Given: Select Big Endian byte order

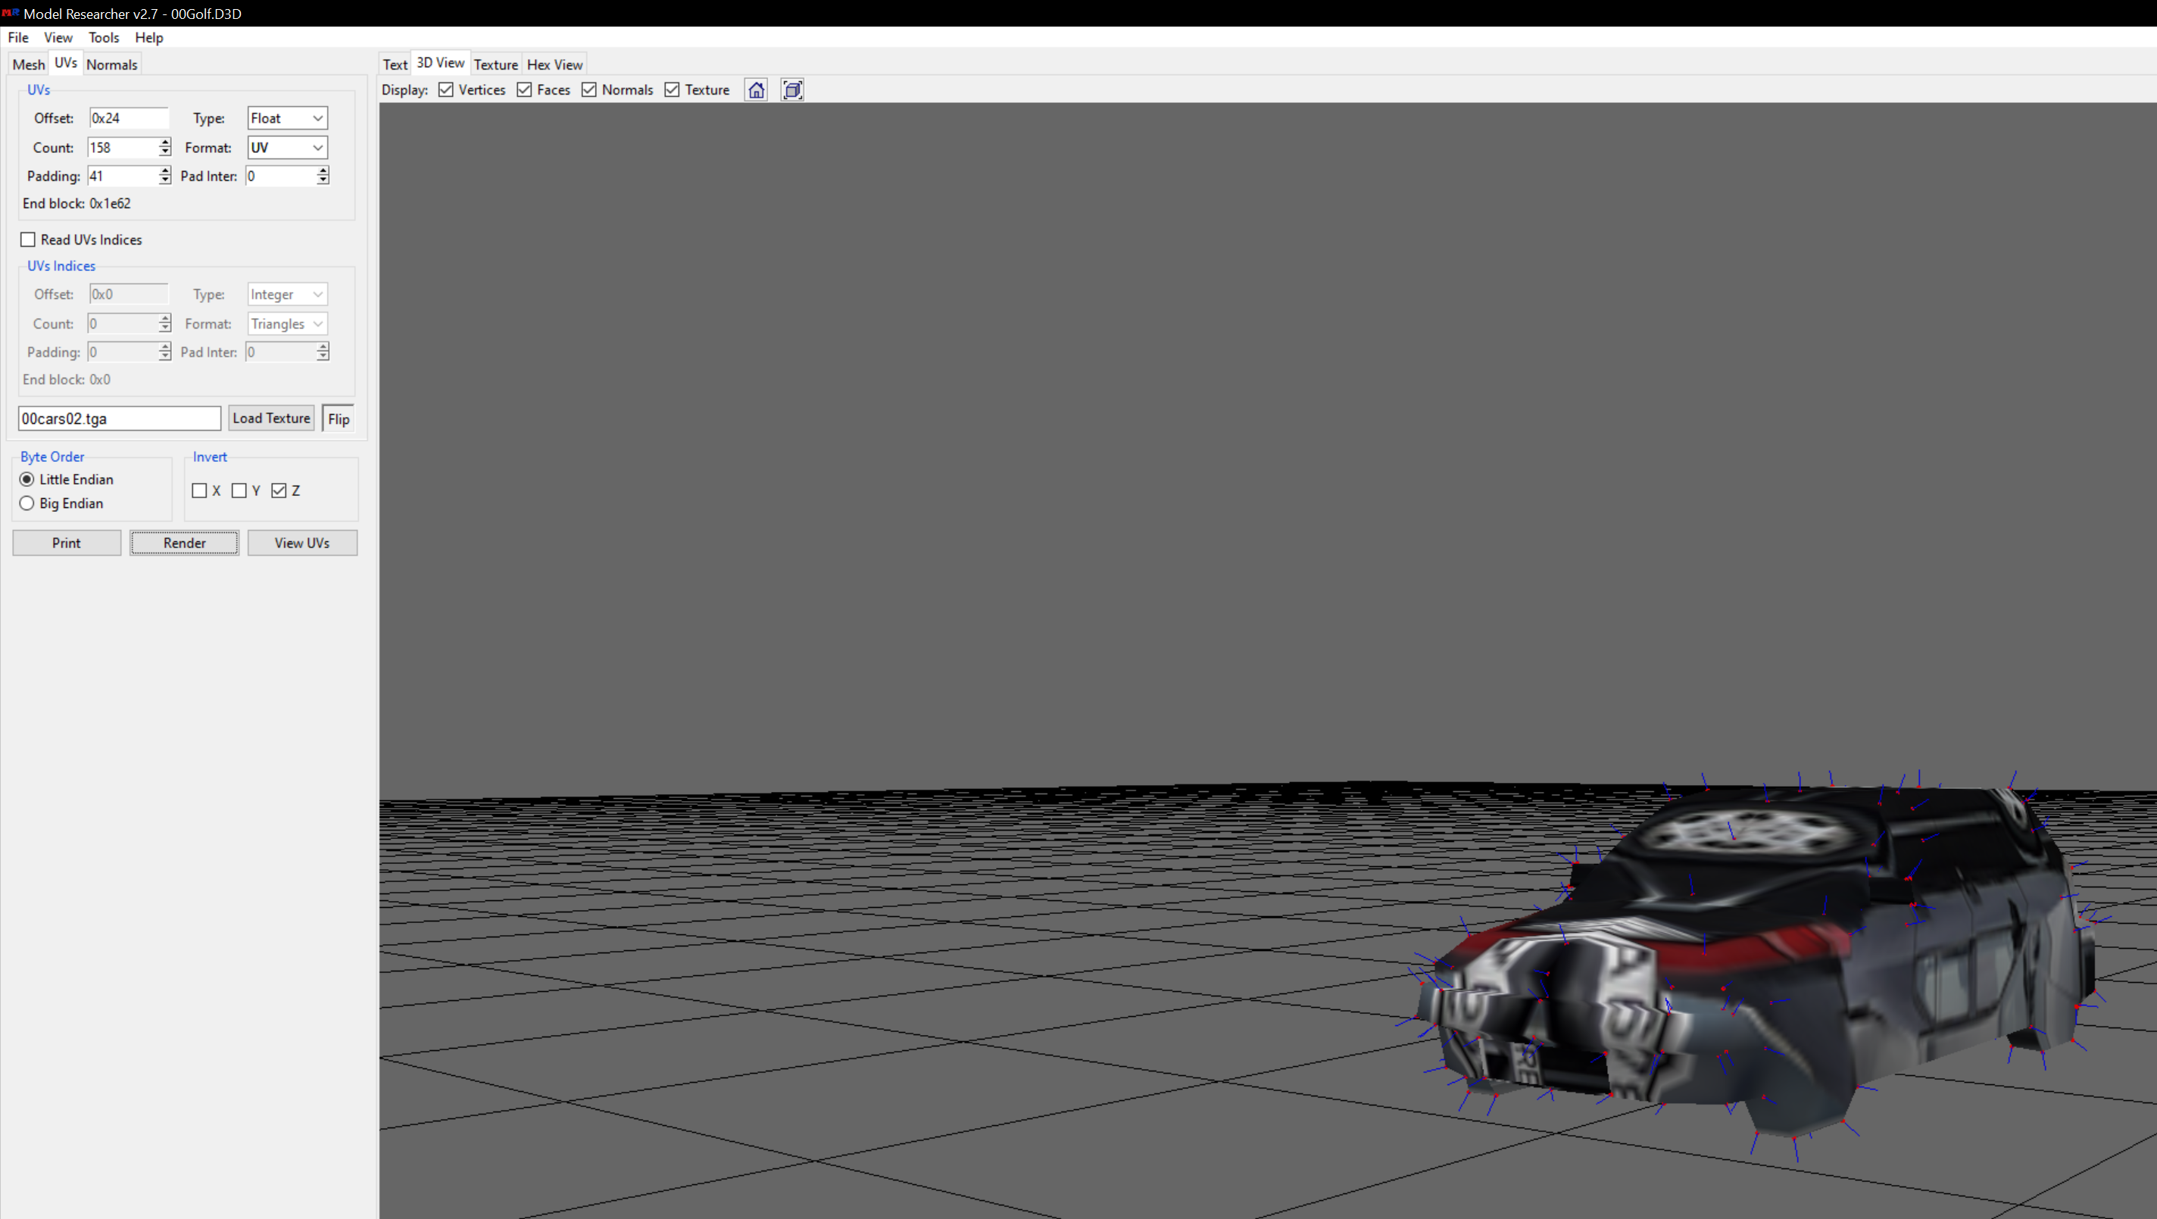Looking at the screenshot, I should pos(27,503).
